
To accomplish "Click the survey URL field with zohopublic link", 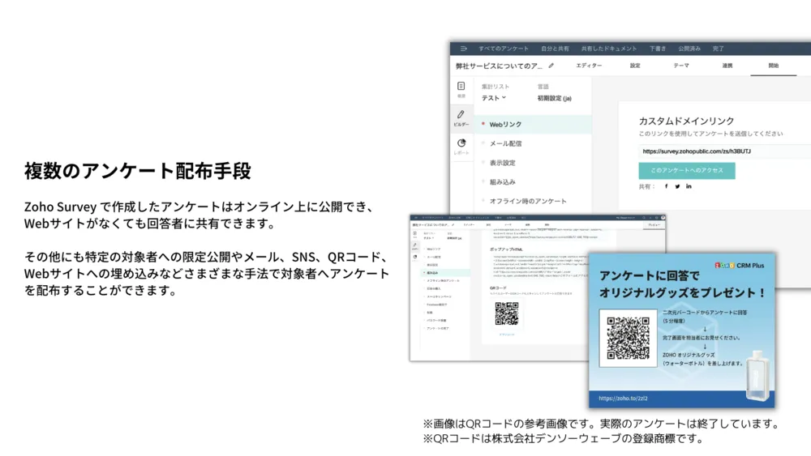I will pos(724,151).
